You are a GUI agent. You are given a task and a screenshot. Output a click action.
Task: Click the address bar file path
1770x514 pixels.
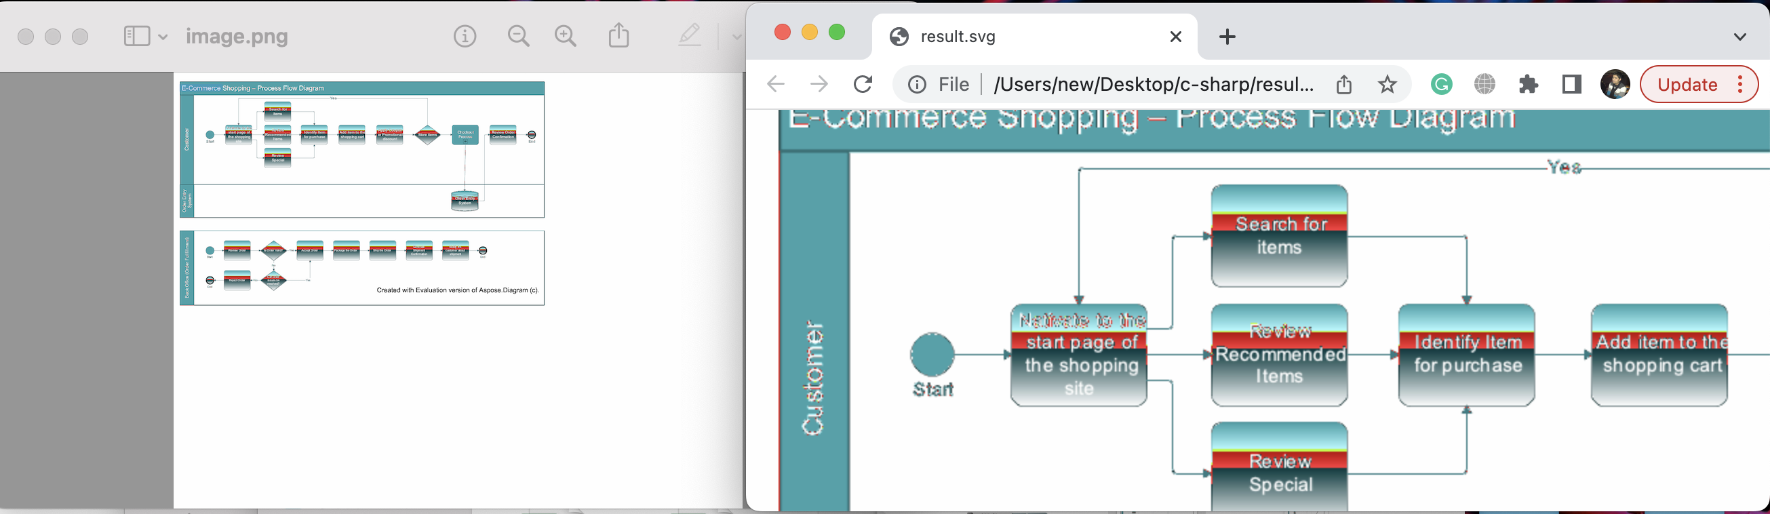(1153, 85)
